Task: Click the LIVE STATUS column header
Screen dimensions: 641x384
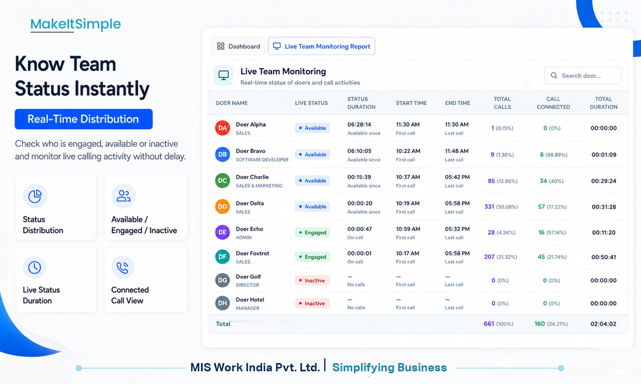Action: point(311,103)
